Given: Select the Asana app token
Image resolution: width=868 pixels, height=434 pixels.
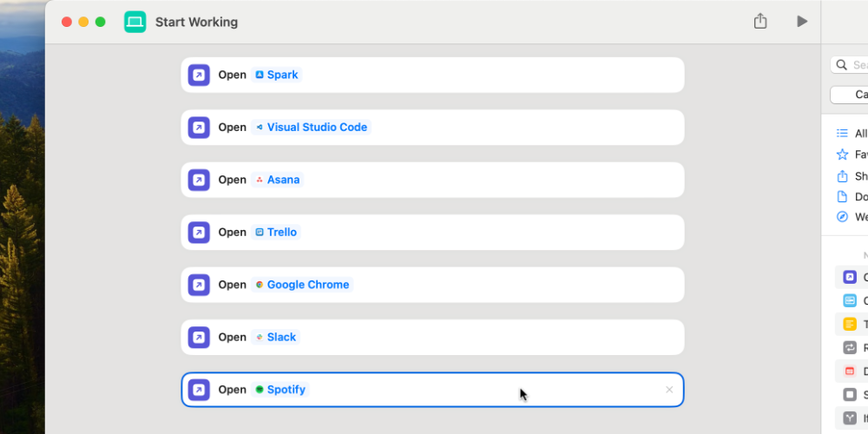Looking at the screenshot, I should 278,180.
